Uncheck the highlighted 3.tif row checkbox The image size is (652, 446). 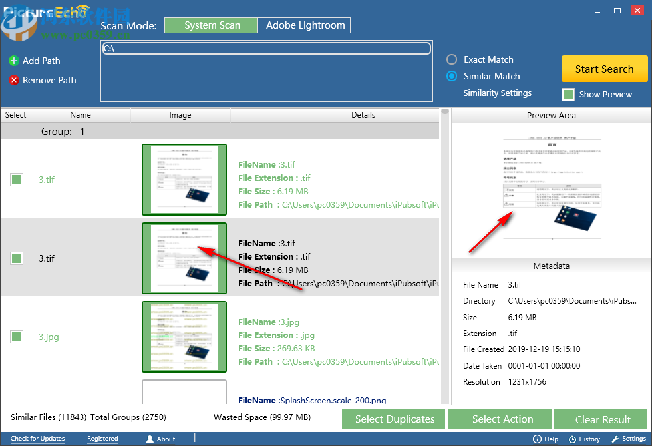pyautogui.click(x=17, y=258)
